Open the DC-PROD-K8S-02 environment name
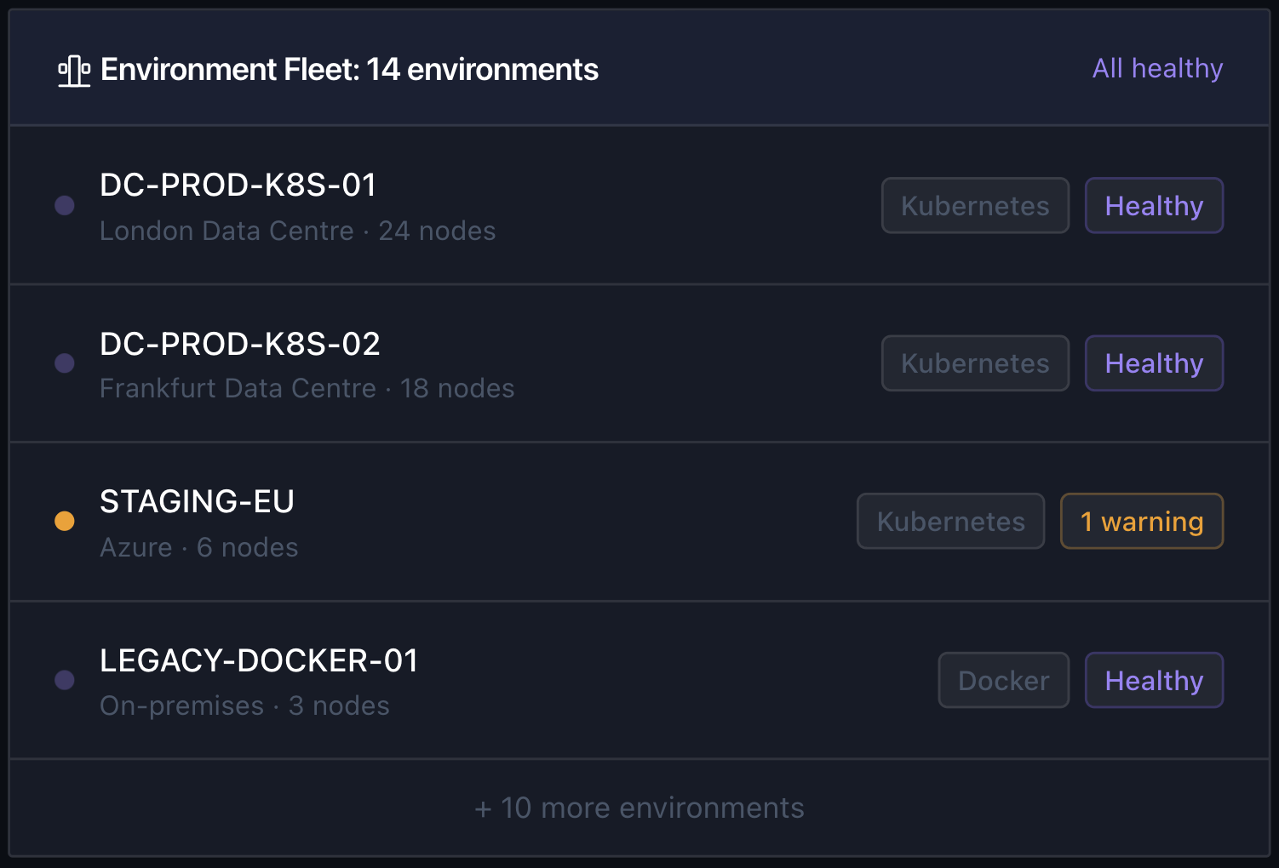Screen dimensions: 1279x868 click(x=240, y=344)
